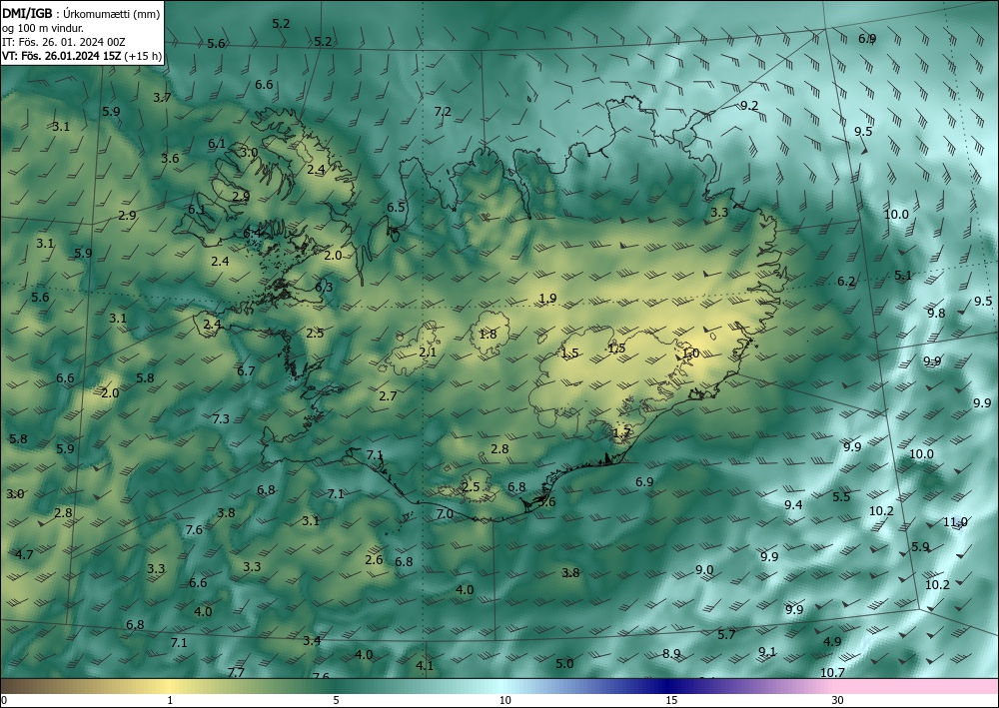Click the 'VT: Fös. 26.01.2024 15Z (+15 h)' line
Image resolution: width=999 pixels, height=708 pixels.
(x=82, y=56)
